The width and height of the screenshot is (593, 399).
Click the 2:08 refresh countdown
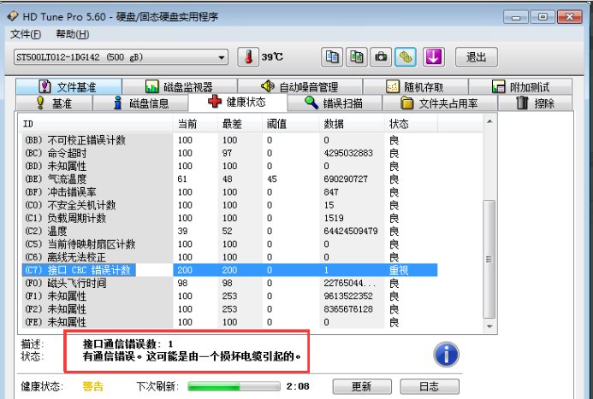298,386
